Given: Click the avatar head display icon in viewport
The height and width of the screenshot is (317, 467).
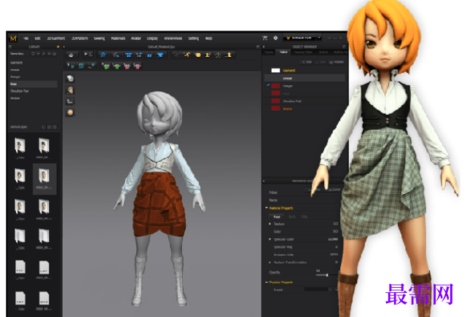Looking at the screenshot, I should [70, 90].
